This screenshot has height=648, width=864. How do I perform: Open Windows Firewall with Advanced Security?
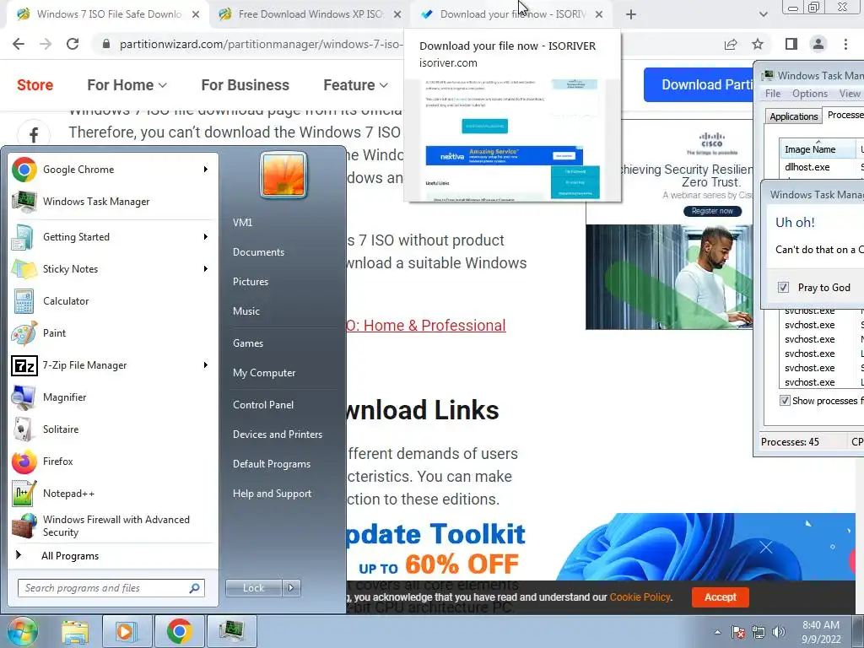(113, 526)
